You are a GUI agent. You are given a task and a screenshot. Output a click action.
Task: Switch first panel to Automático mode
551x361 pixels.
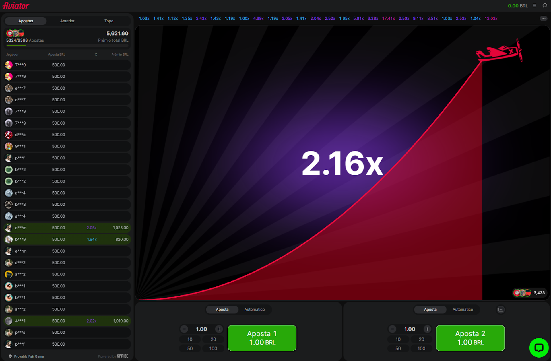click(254, 310)
